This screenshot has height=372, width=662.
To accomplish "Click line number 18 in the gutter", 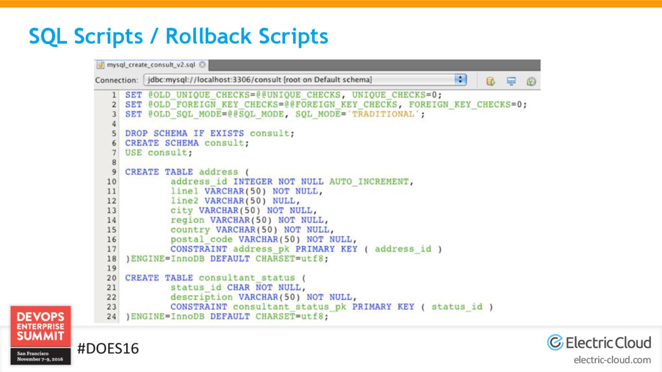I will pos(111,259).
